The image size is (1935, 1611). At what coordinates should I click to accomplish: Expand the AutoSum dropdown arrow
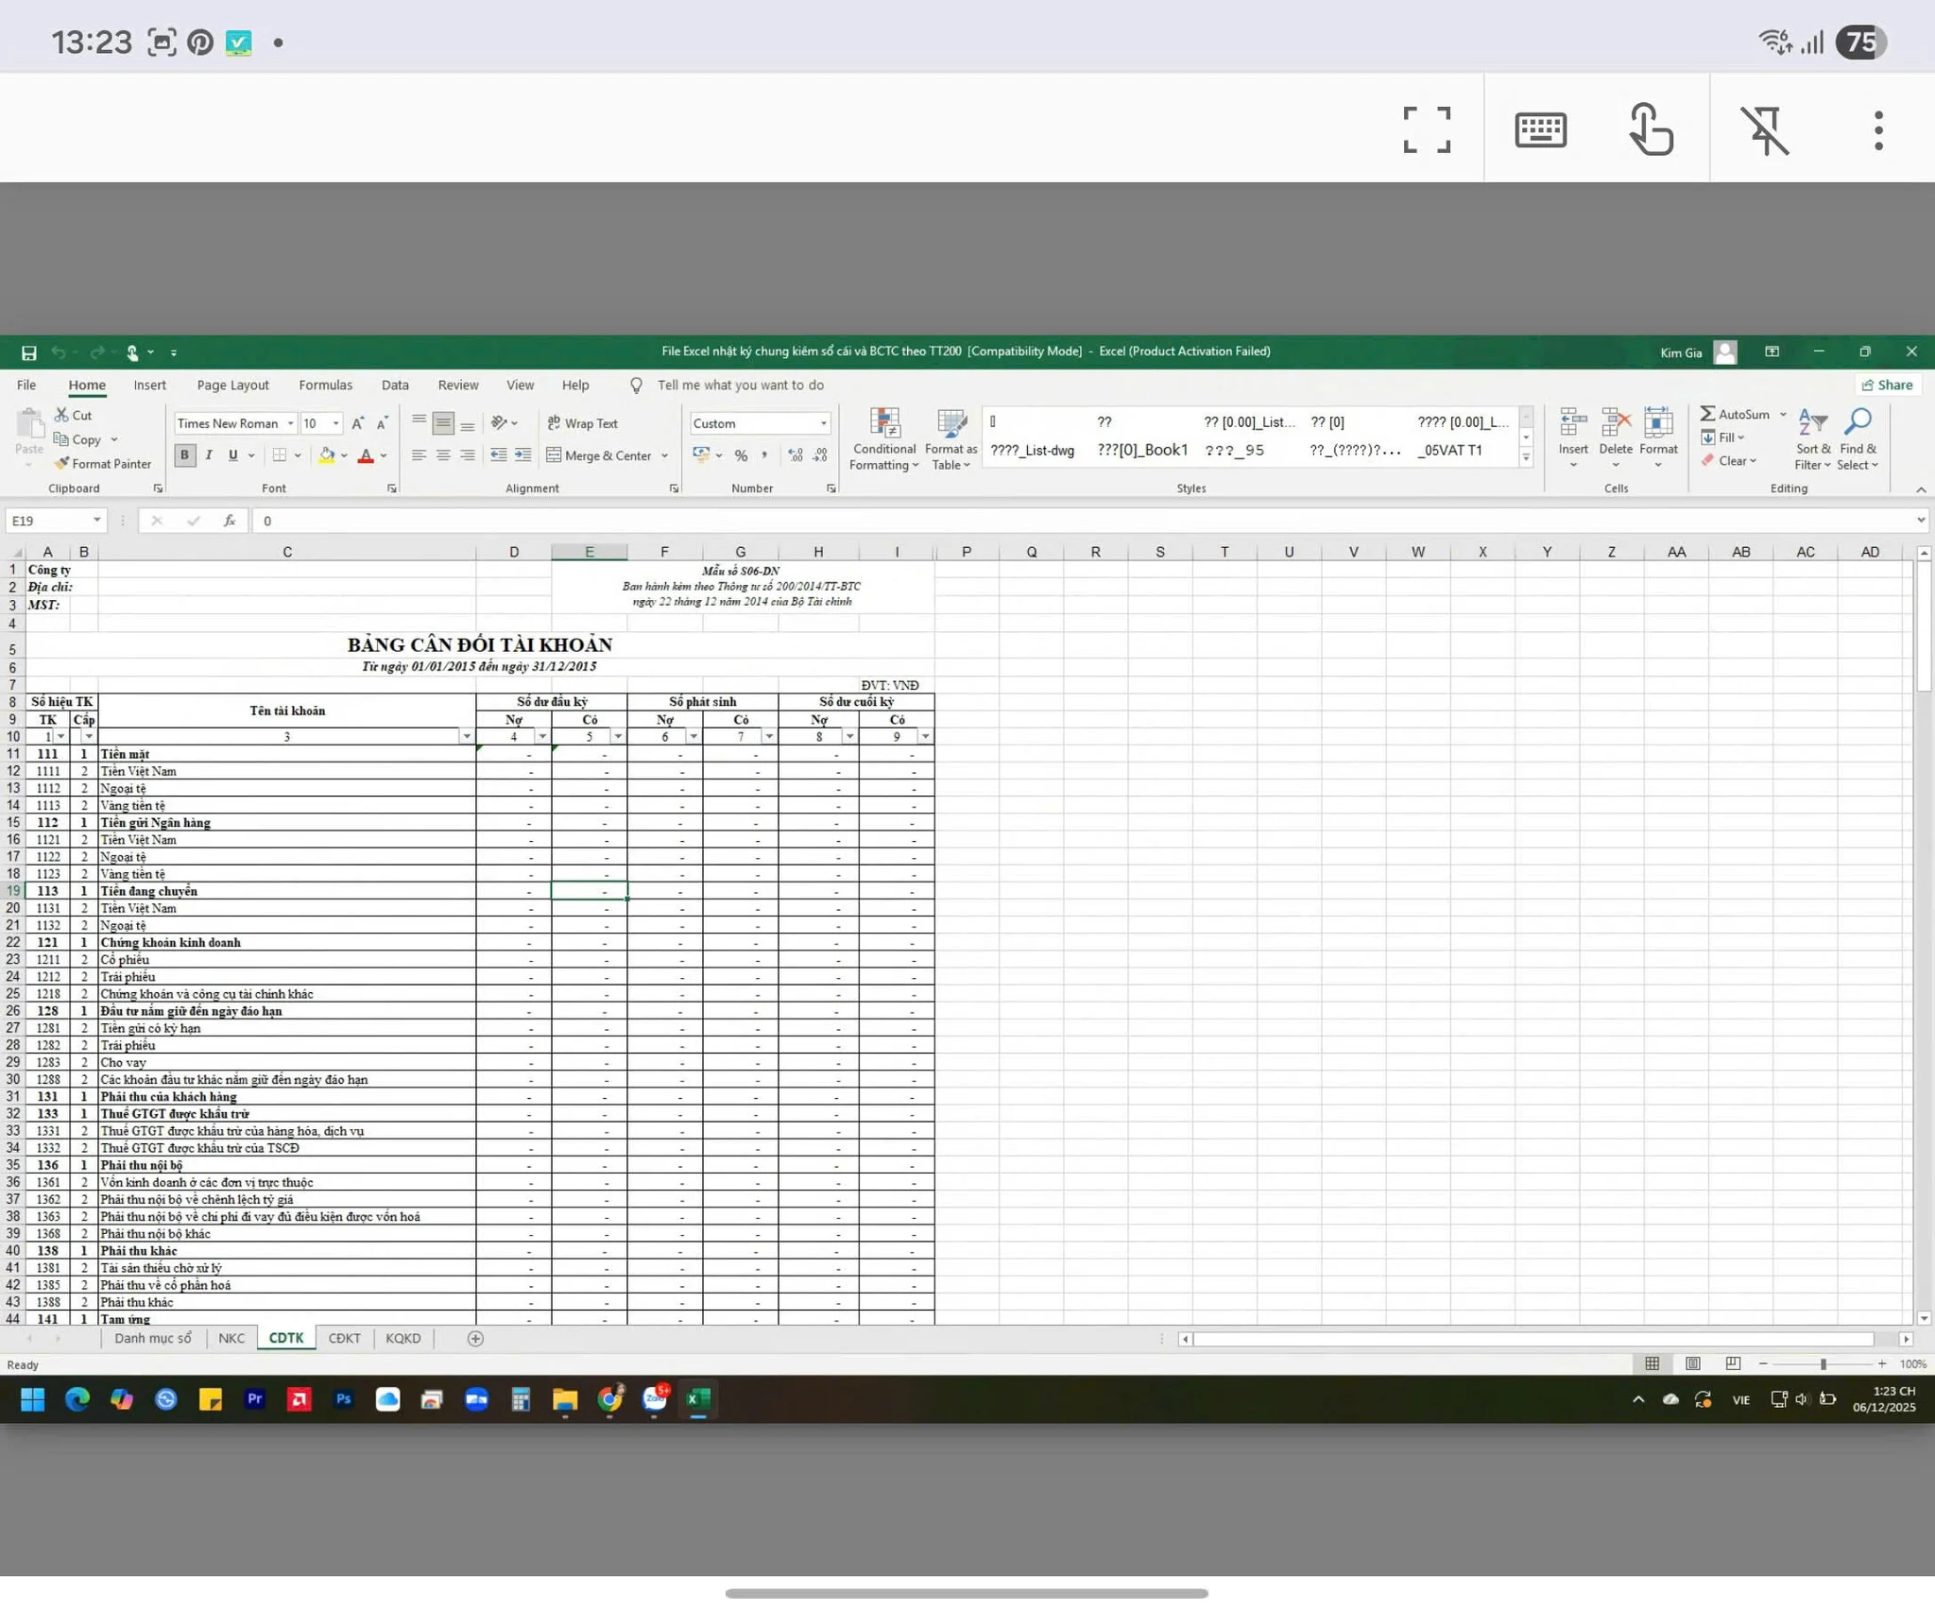point(1783,415)
